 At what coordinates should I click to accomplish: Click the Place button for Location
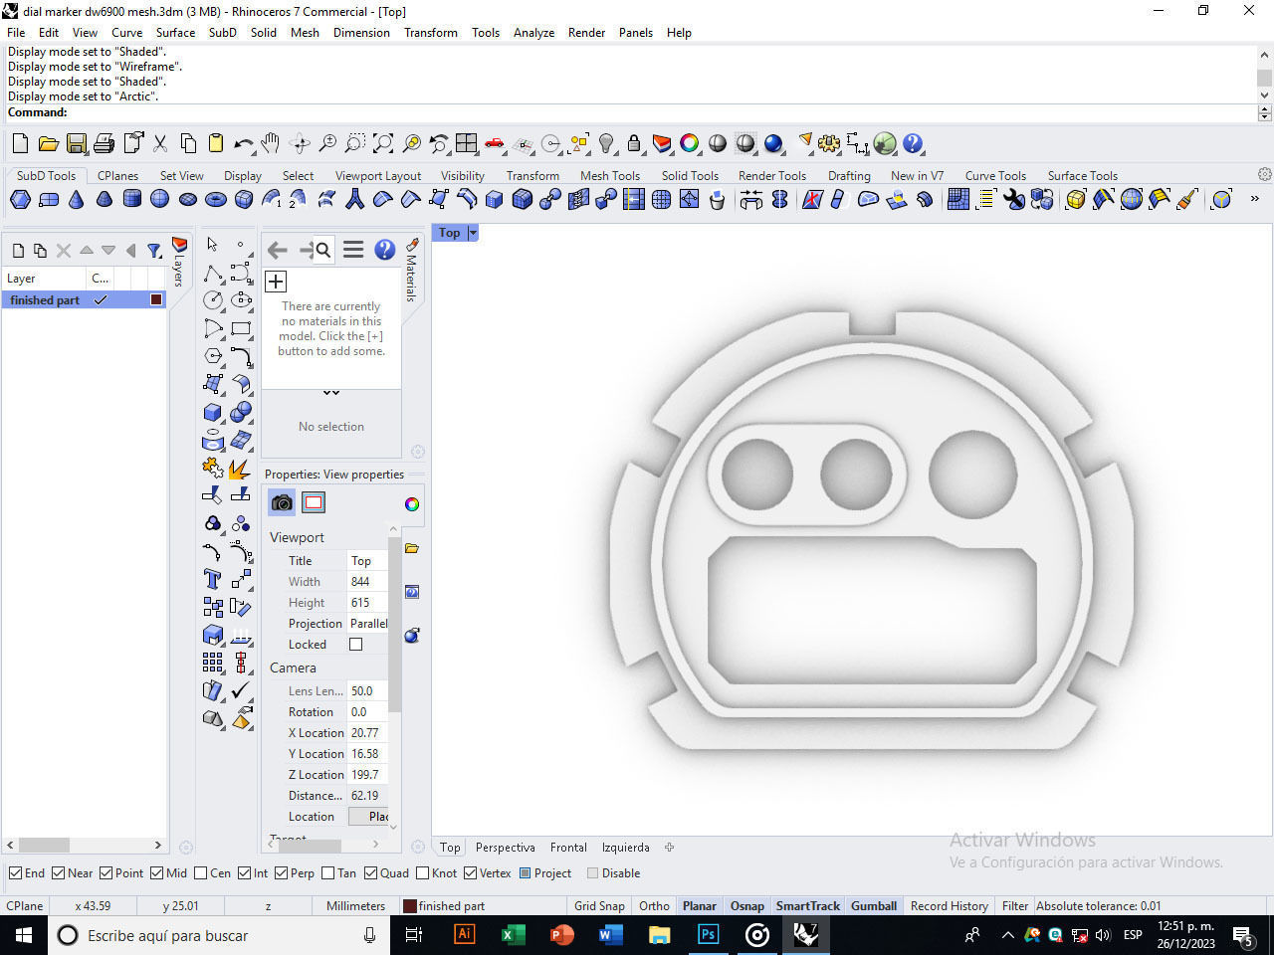click(x=368, y=817)
